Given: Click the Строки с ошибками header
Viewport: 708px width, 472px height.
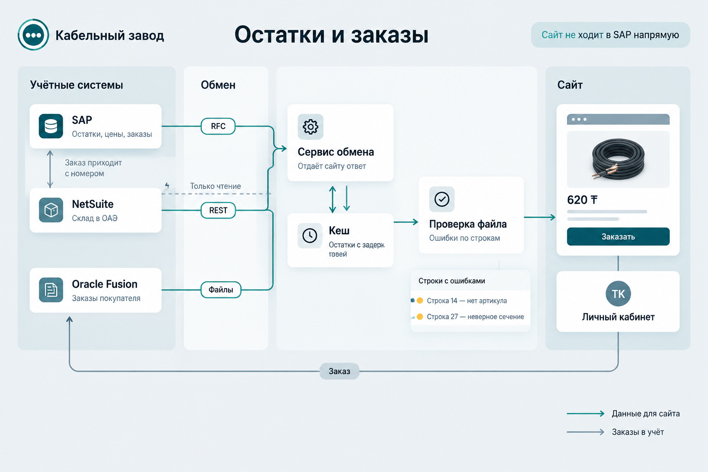Looking at the screenshot, I should [x=452, y=281].
